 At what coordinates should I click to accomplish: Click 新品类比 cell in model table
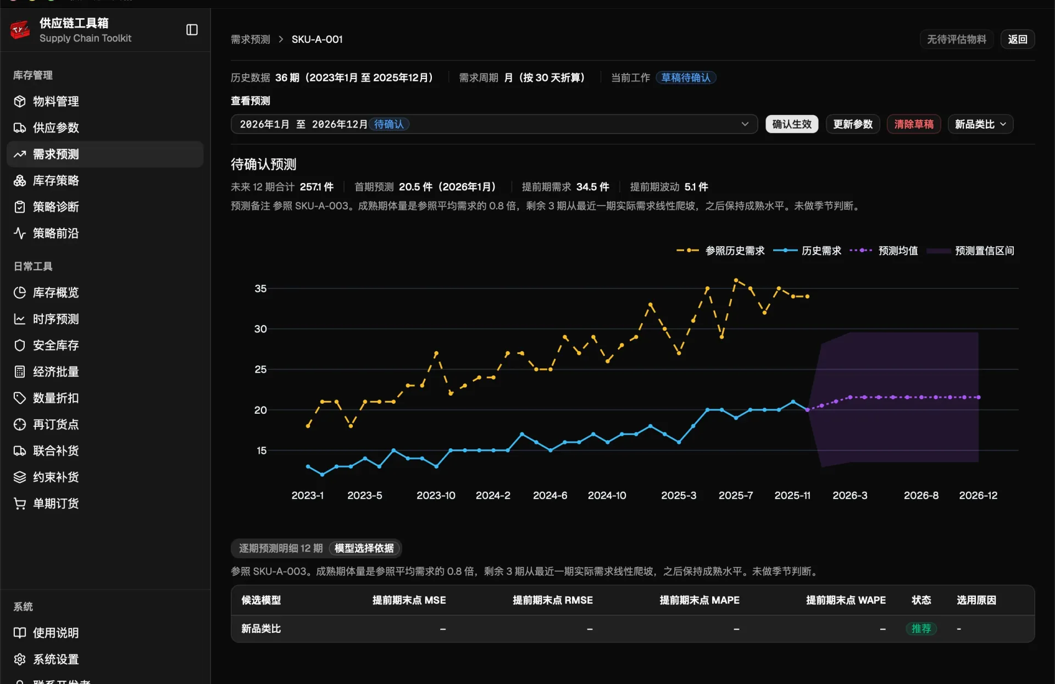261,629
